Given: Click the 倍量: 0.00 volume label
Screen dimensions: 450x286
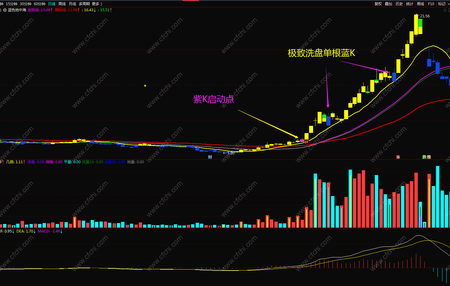Looking at the screenshot, I should pos(36,162).
